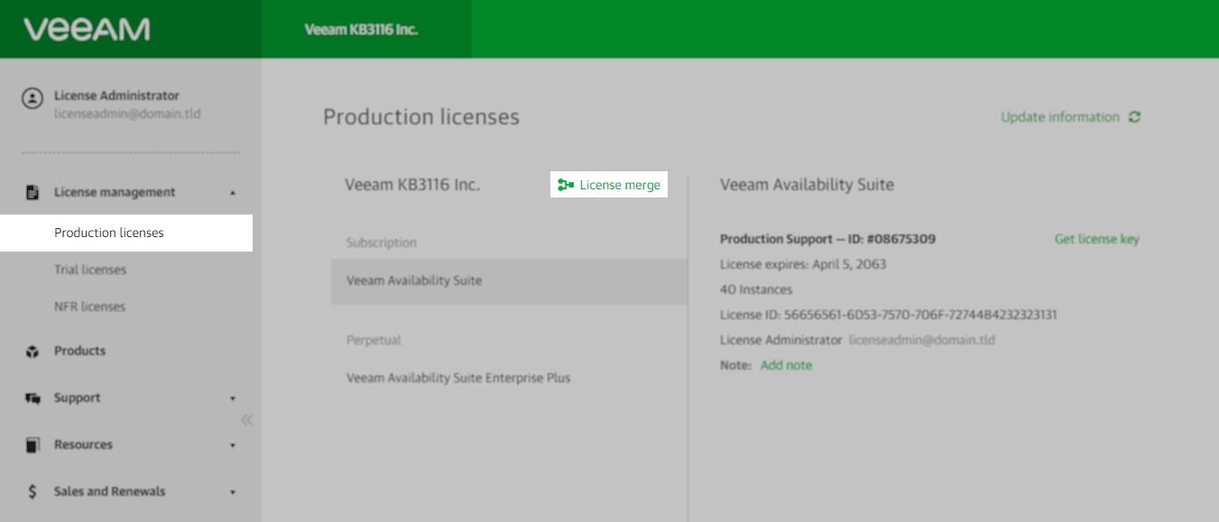Click the Production Support ID #08675309 text
The width and height of the screenshot is (1219, 522).
click(x=827, y=239)
